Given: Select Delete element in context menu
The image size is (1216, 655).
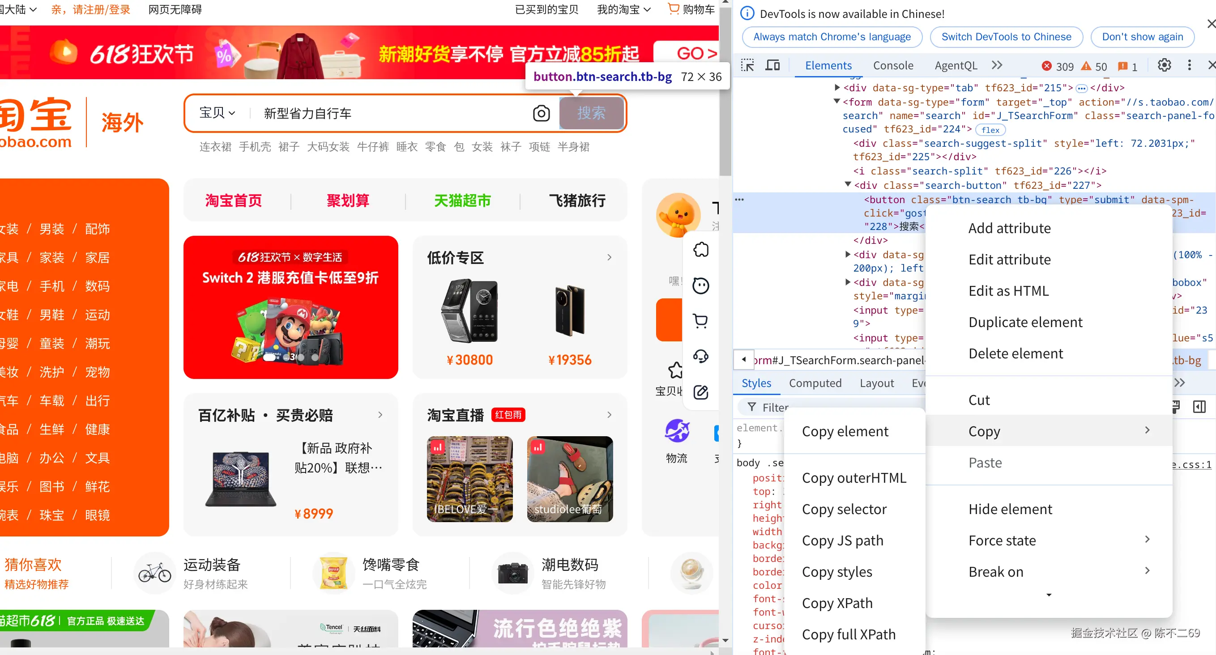Looking at the screenshot, I should 1015,353.
